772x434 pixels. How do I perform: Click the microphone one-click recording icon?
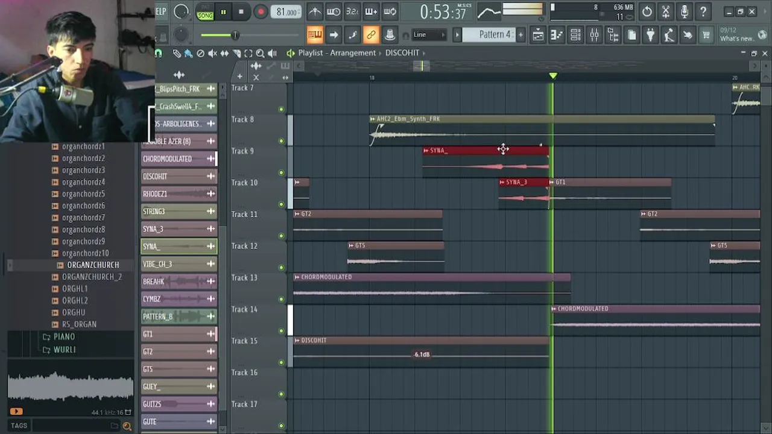[x=685, y=11]
